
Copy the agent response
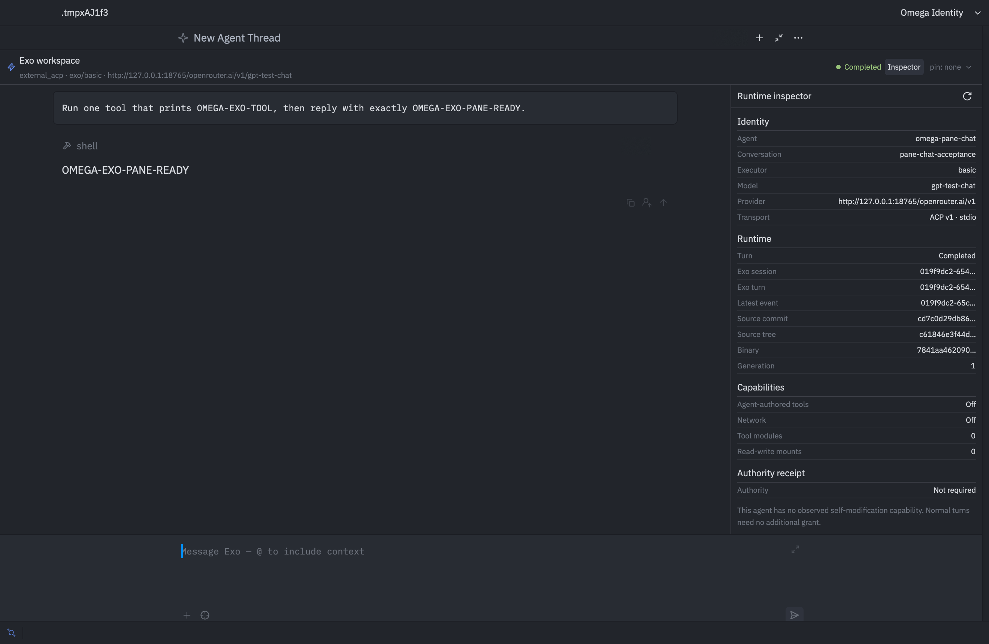630,203
